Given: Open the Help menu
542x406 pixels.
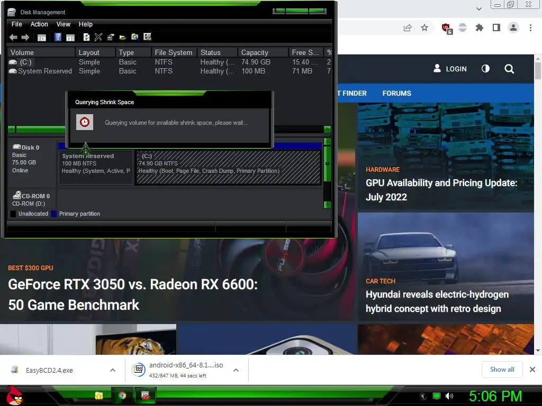Looking at the screenshot, I should pyautogui.click(x=85, y=24).
